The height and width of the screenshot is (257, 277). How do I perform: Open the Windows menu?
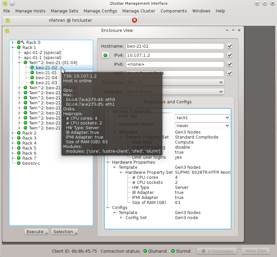[x=201, y=11]
